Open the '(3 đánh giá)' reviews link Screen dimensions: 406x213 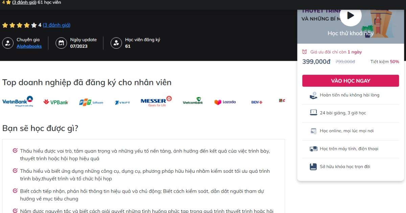click(56, 25)
